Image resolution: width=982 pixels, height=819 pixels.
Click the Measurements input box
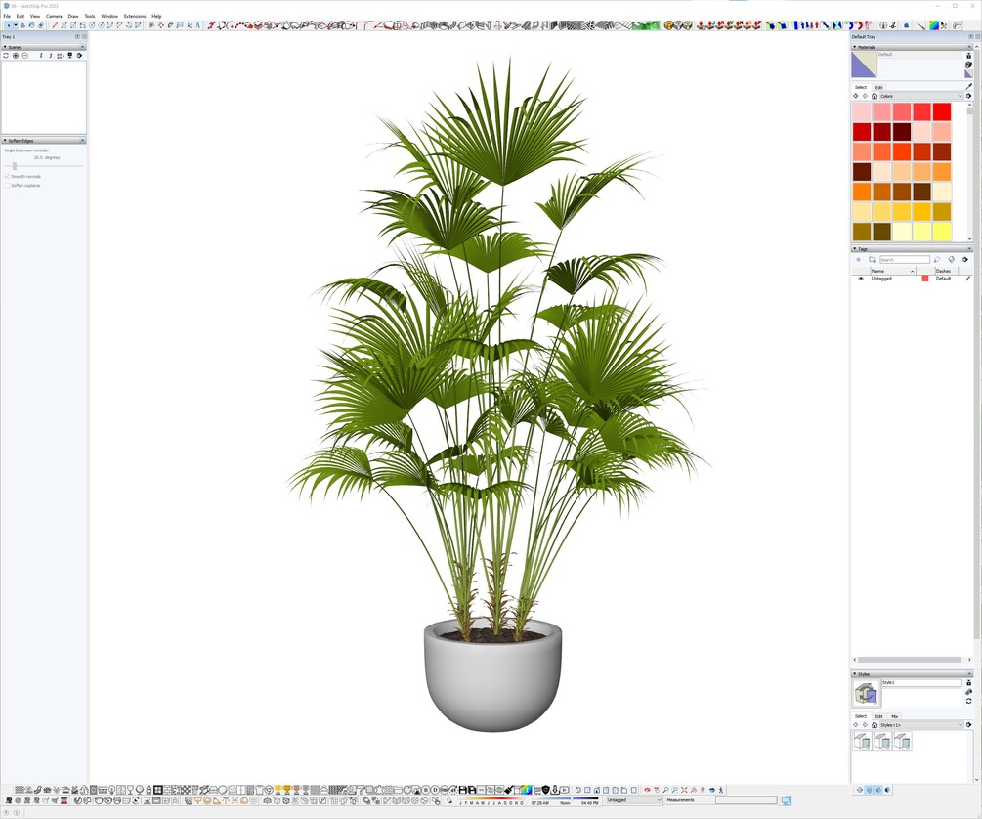coord(746,800)
